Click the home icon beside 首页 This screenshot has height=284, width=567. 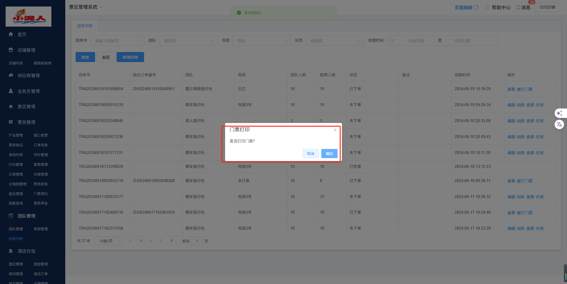11,34
